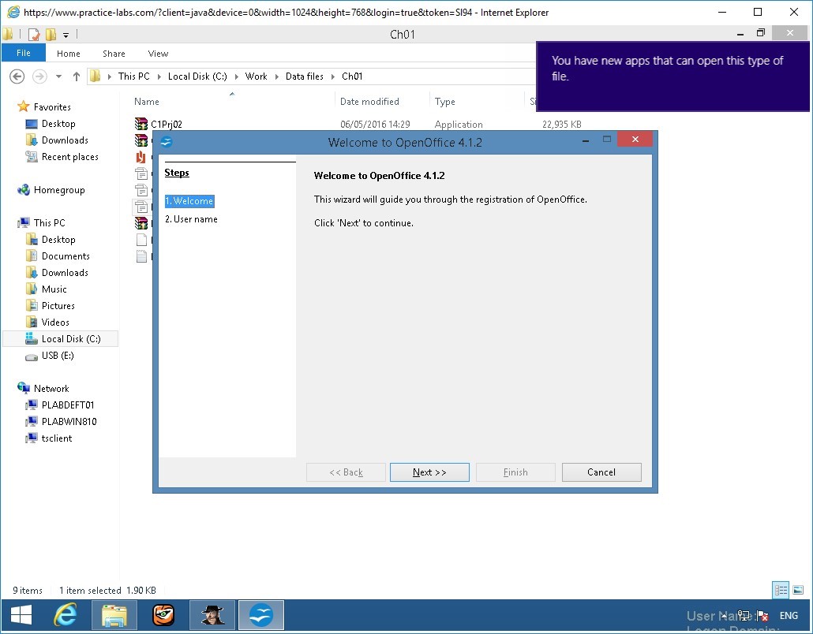Select Network in navigation pane
Image resolution: width=813 pixels, height=634 pixels.
(51, 389)
